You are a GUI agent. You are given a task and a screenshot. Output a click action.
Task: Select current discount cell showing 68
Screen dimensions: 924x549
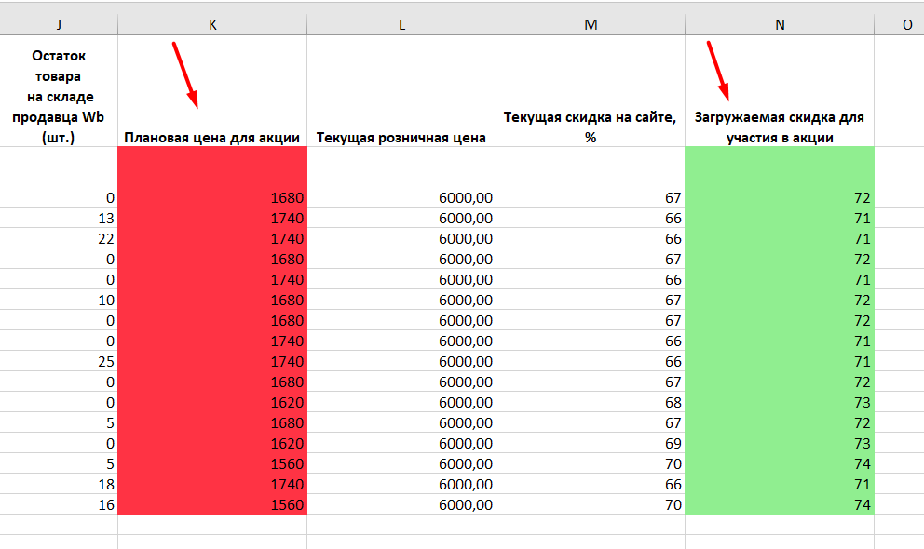point(591,403)
